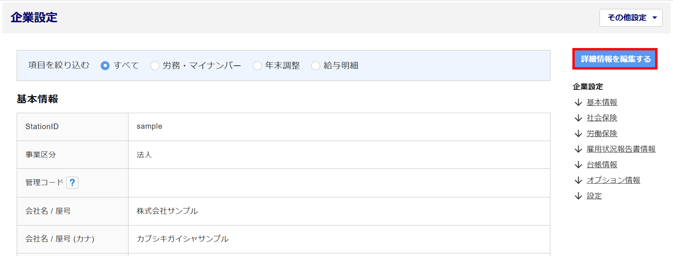Jump to 基本情報 section link
Screen dimensions: 673x256
[x=602, y=102]
